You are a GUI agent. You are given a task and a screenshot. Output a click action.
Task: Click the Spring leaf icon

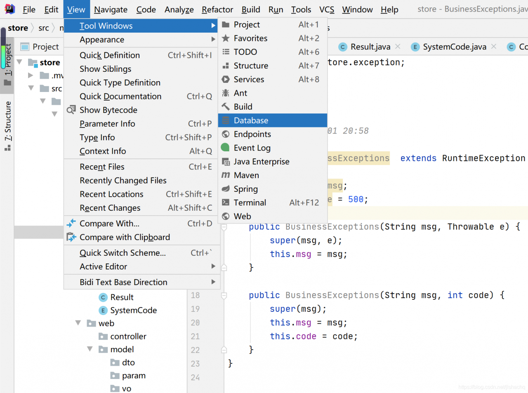[x=226, y=189]
